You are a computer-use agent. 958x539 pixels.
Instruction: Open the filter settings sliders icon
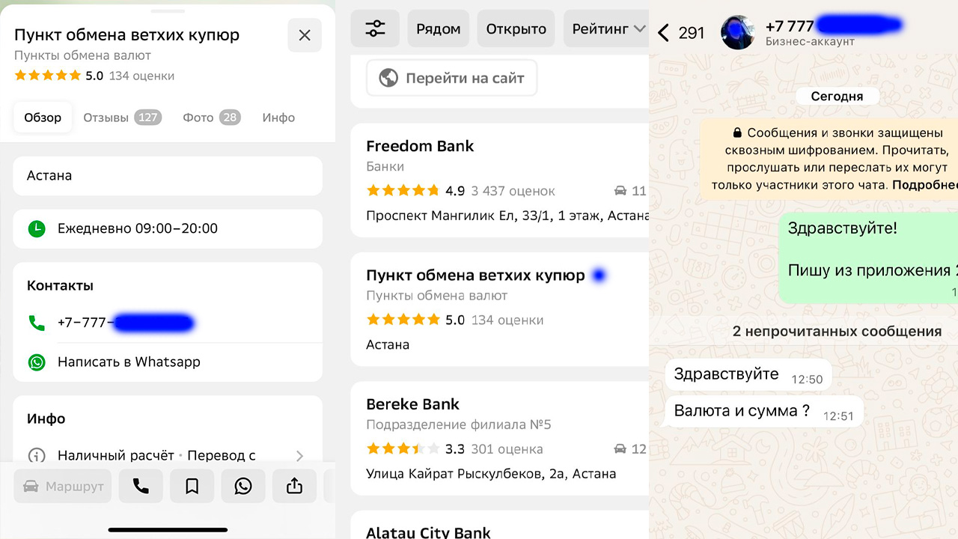coord(375,29)
